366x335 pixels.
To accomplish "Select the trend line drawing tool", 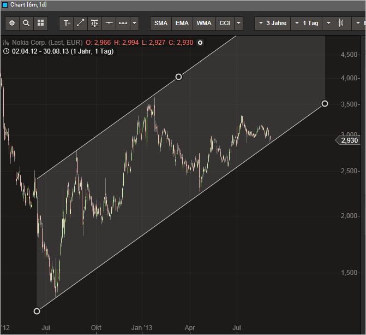I will pos(80,23).
